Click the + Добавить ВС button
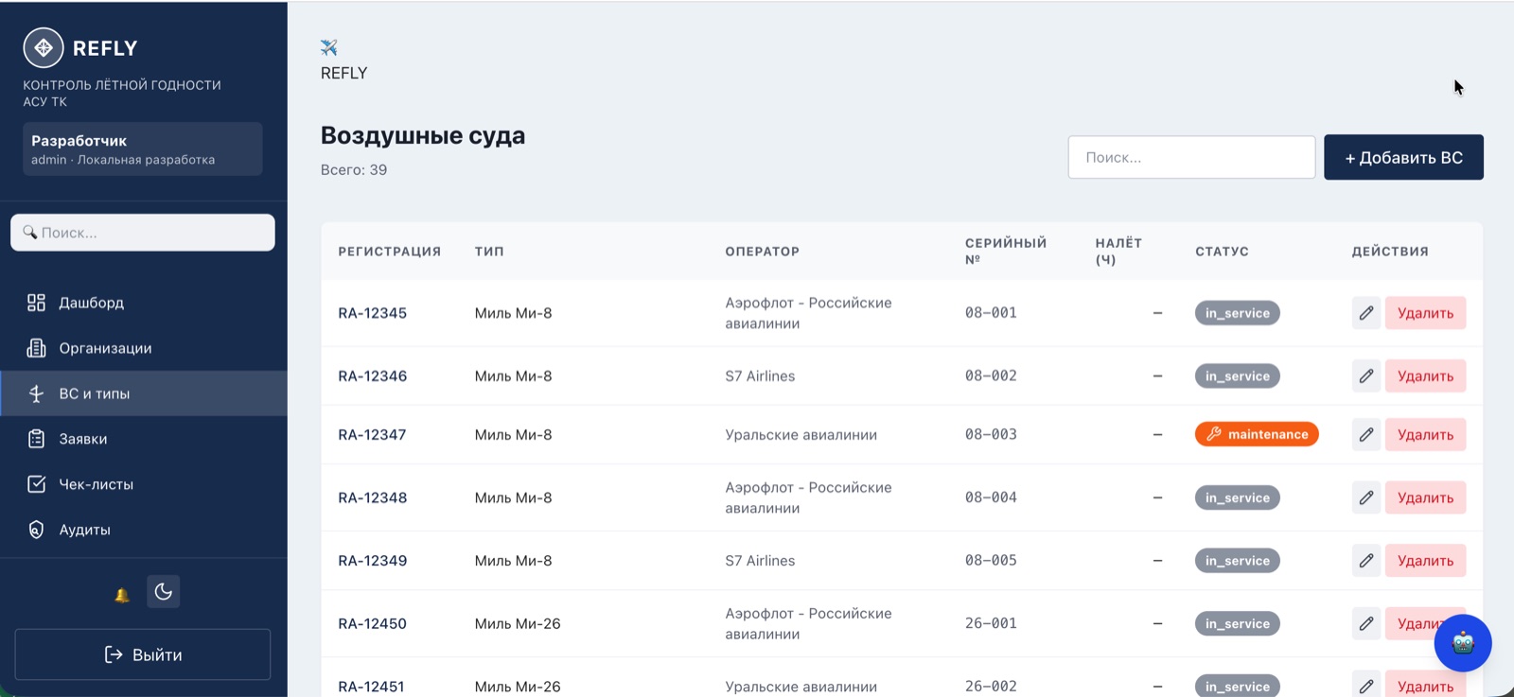 click(1403, 157)
